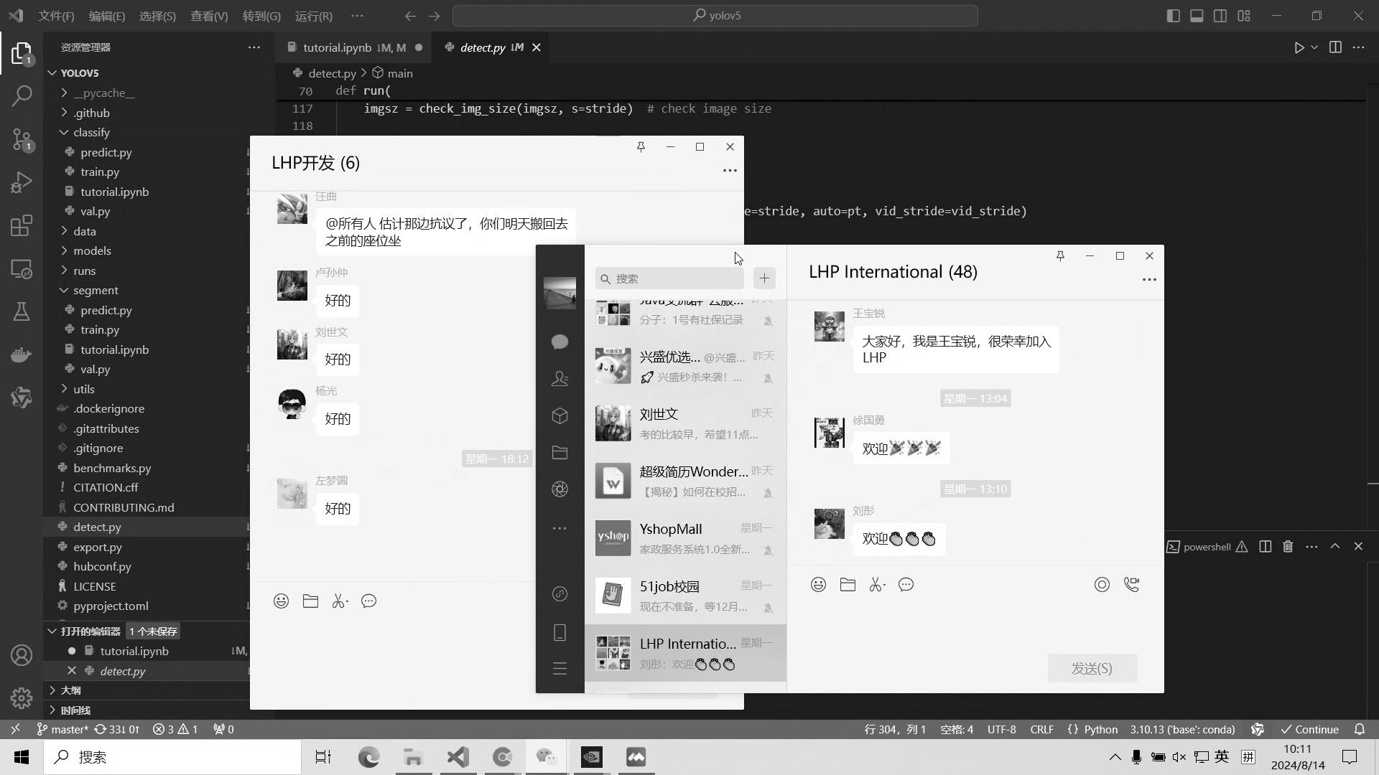Switch to tutorial.ipynb editor tab
Viewport: 1379px width, 775px height.
(x=354, y=47)
